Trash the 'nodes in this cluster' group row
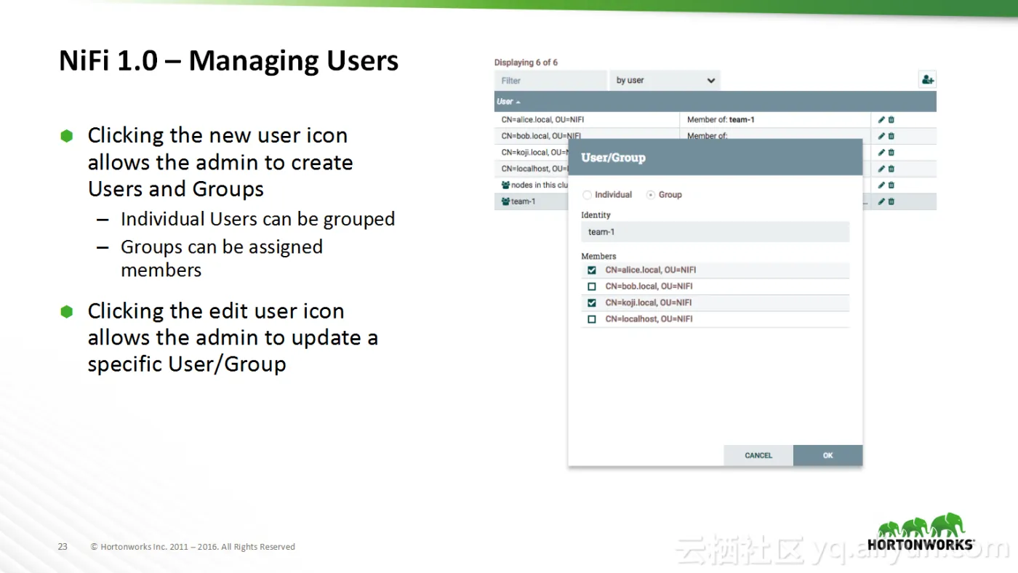Viewport: 1018px width, 573px height. [891, 185]
